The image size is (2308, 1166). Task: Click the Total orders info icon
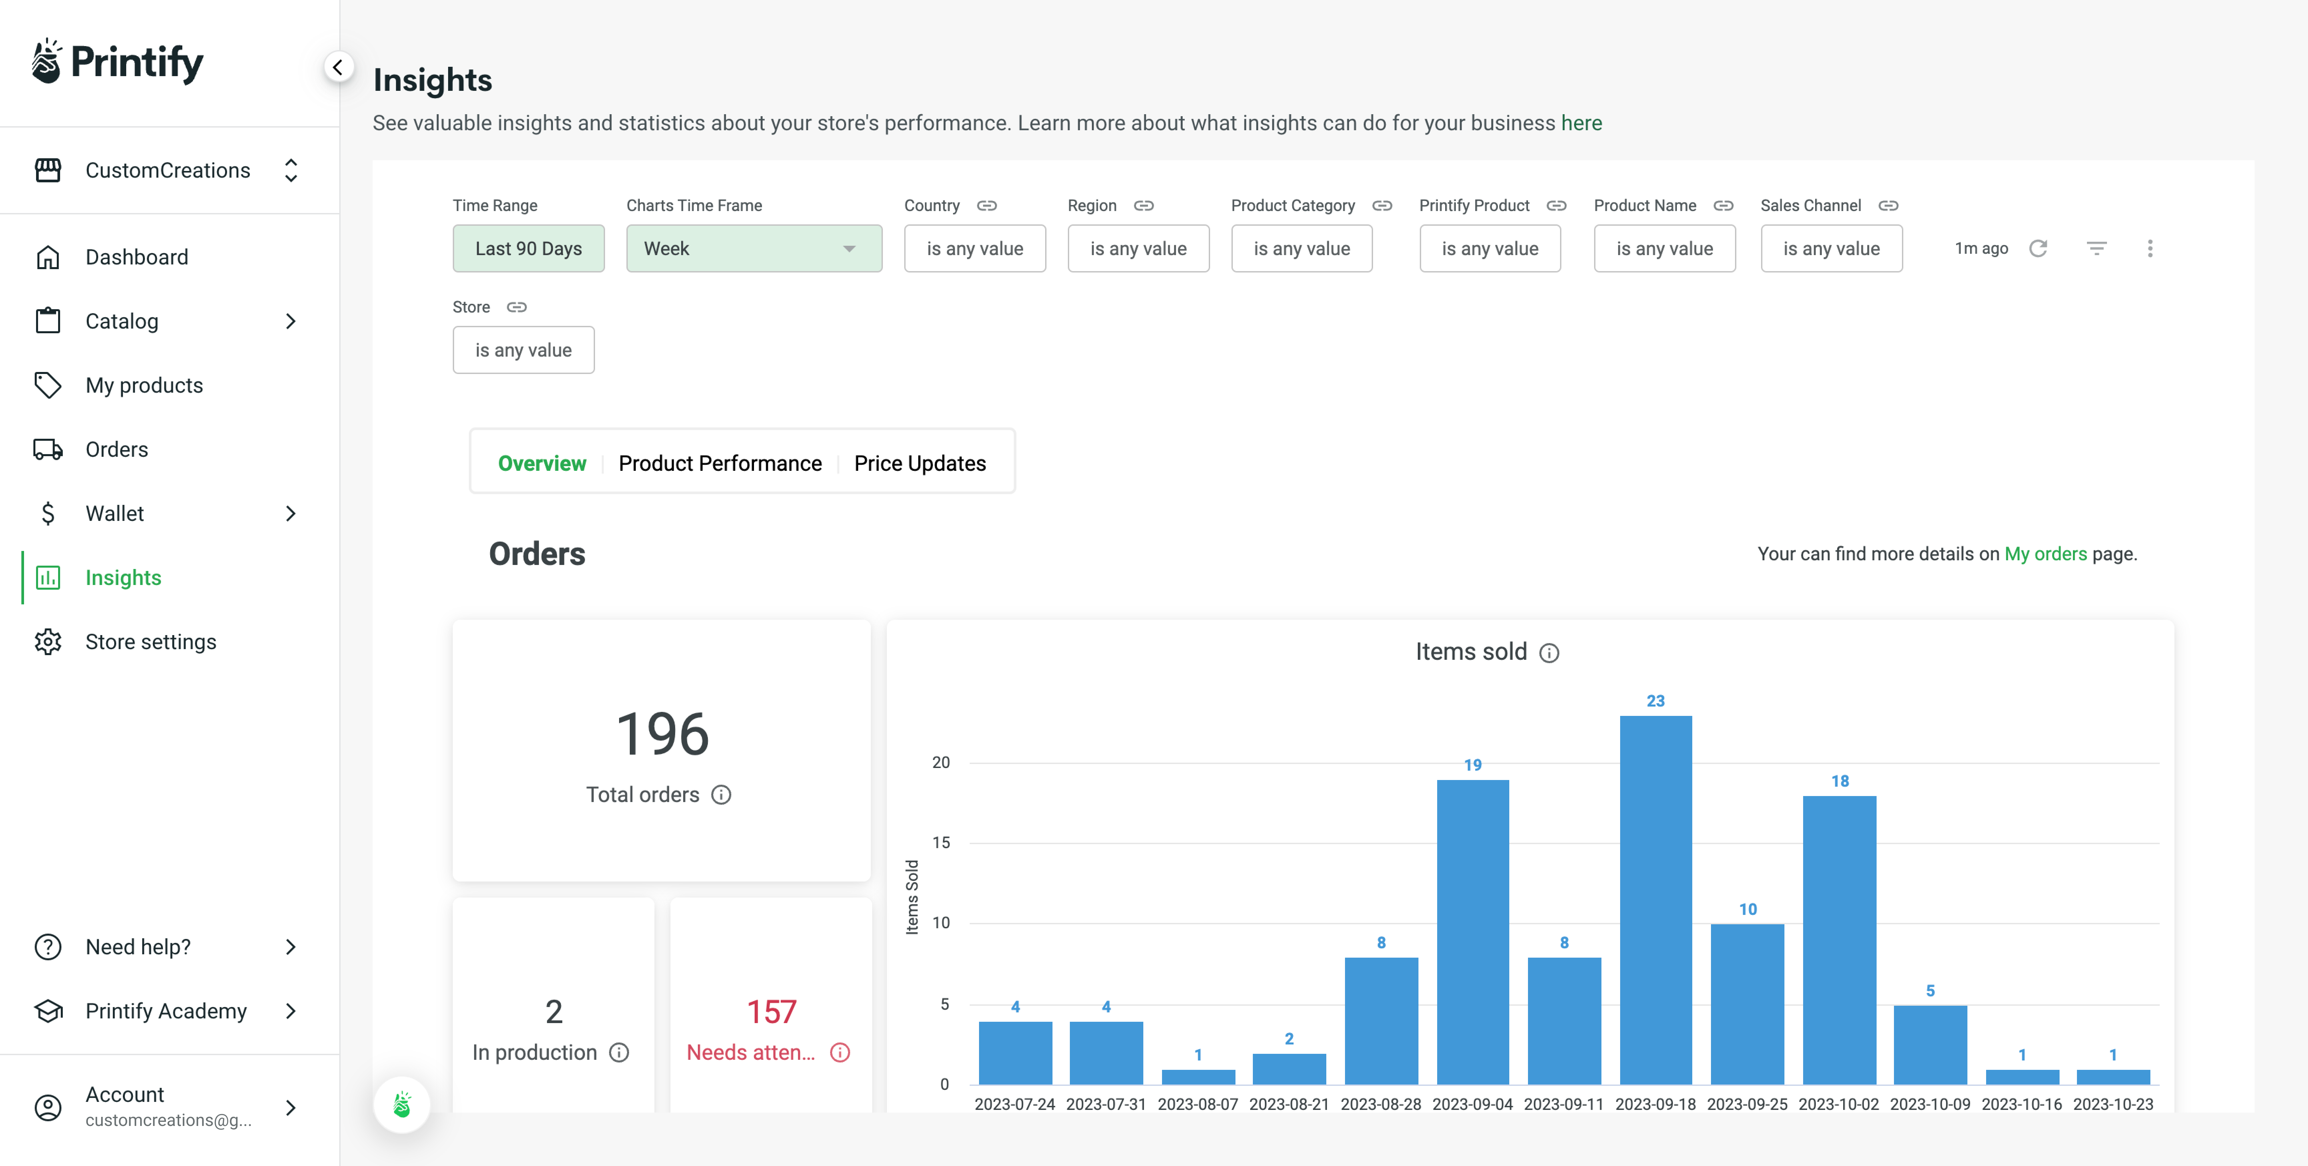(721, 795)
